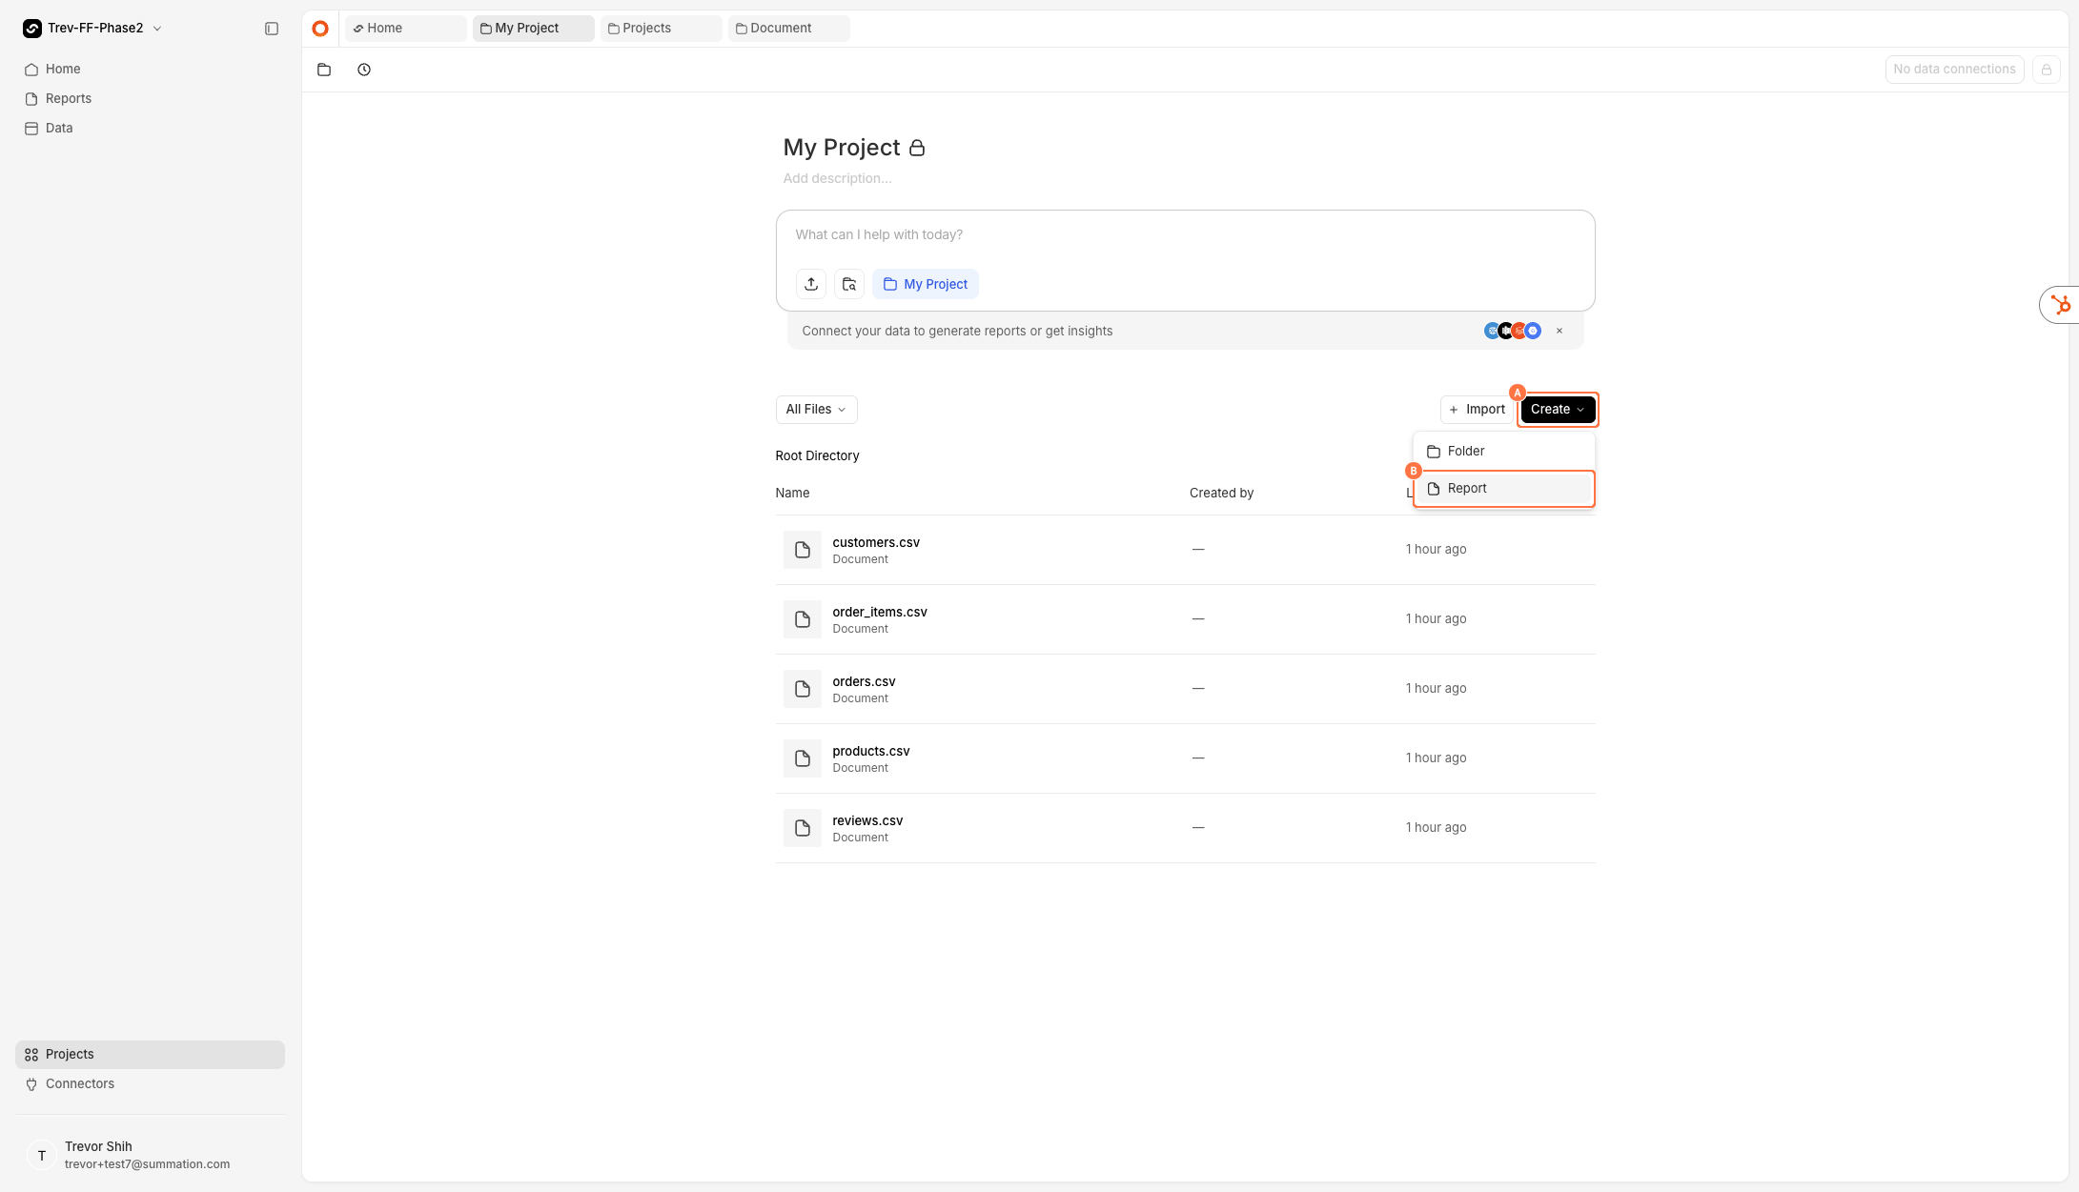The image size is (2079, 1192).
Task: Switch to the Document tab
Action: 789,29
